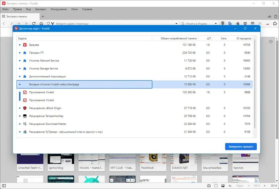Viewport: 279px width, 189px height.
Task: Select the Расширение: Tampermonkey process row
Action: (x=135, y=116)
